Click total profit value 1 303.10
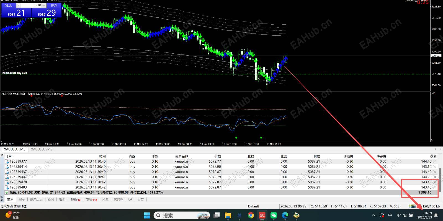 (425, 193)
